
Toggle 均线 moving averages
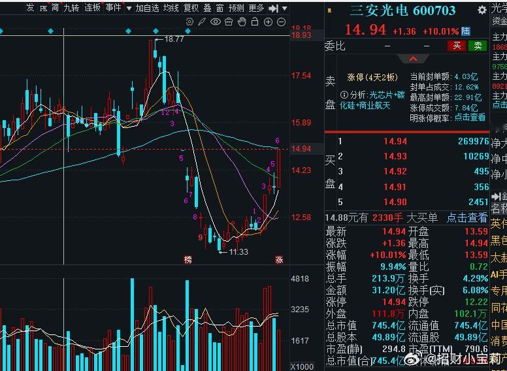(x=171, y=8)
